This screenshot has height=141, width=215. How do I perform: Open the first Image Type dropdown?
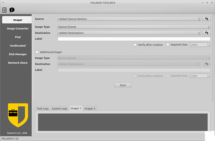click(134, 27)
